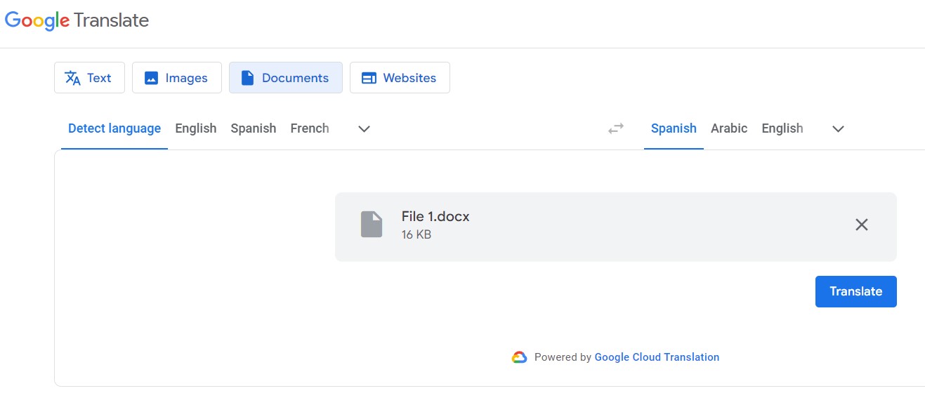Open the Documents translation tab
The height and width of the screenshot is (419, 925).
click(285, 78)
